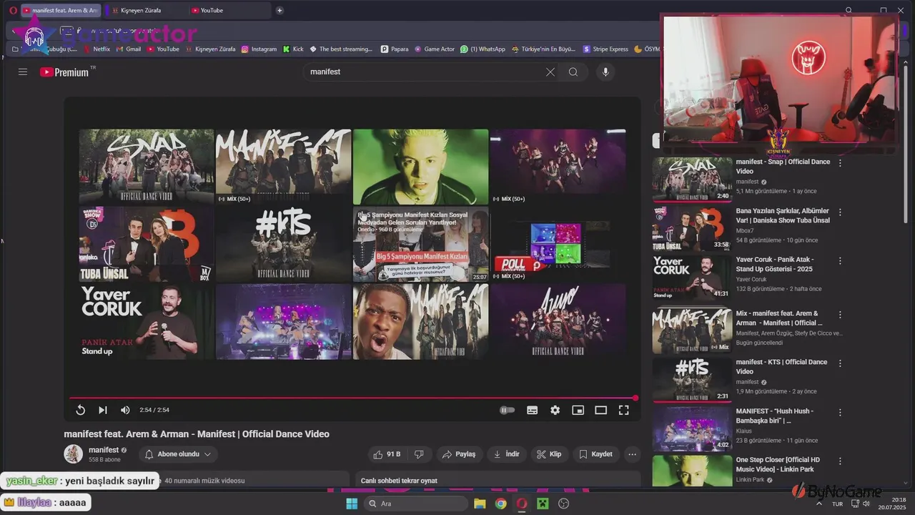Open options menu for 'Bana Yazılan Şarkılar' video
Screen dimensions: 915x515
(x=840, y=212)
